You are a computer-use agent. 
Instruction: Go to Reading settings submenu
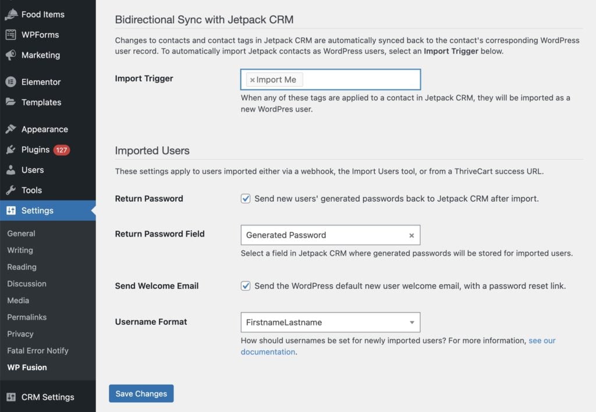22,267
